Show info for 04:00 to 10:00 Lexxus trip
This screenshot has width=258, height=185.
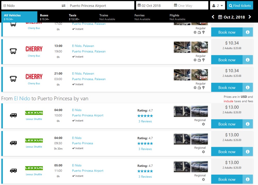(x=248, y=124)
